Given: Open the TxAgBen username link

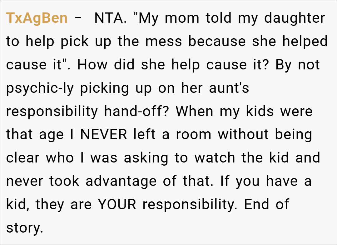Looking at the screenshot, I should pyautogui.click(x=37, y=18).
